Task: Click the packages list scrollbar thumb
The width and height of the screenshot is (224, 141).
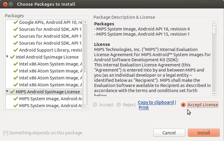Action: tap(85, 88)
